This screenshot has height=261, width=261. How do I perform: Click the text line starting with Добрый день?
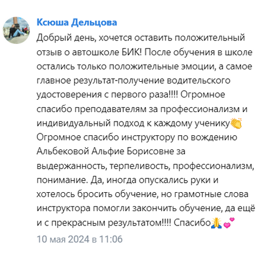coord(141,38)
